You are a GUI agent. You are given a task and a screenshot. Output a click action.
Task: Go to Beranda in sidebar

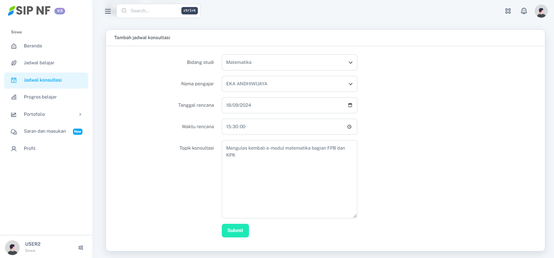tap(33, 46)
